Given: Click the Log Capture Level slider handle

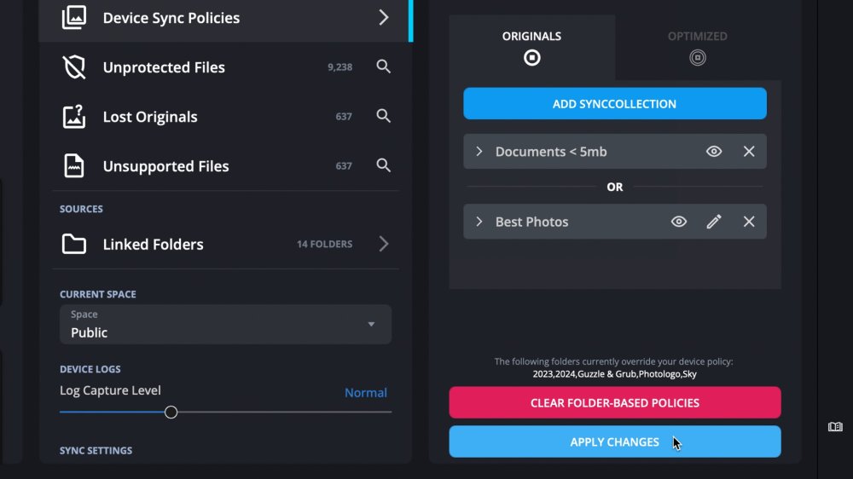Looking at the screenshot, I should coord(171,413).
